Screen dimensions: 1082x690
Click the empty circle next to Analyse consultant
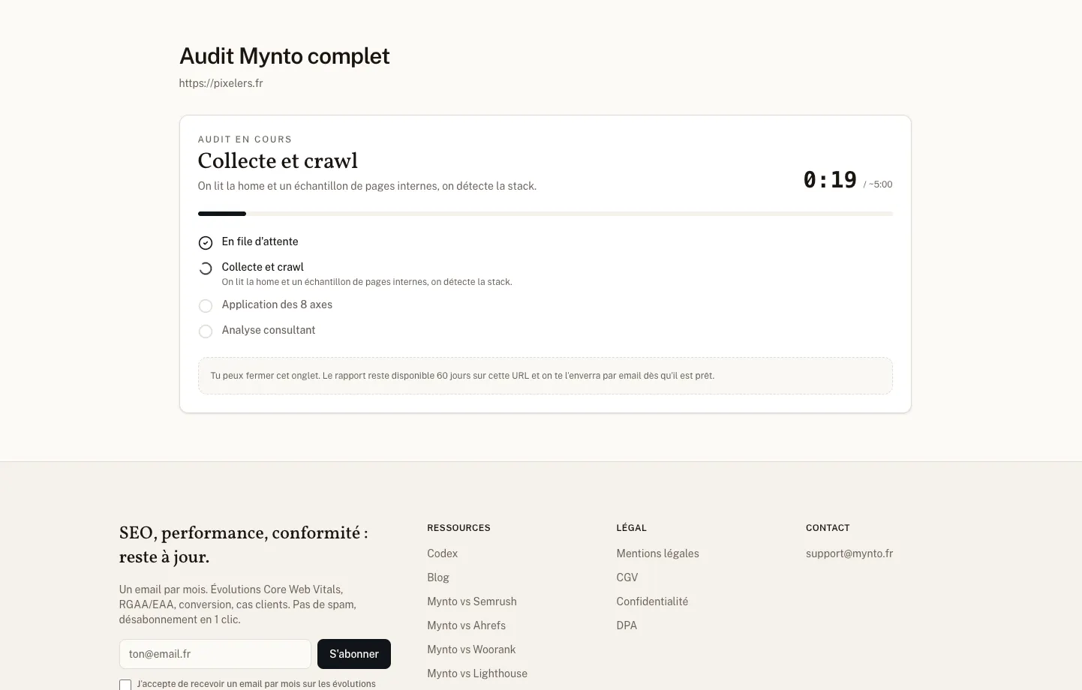click(206, 331)
